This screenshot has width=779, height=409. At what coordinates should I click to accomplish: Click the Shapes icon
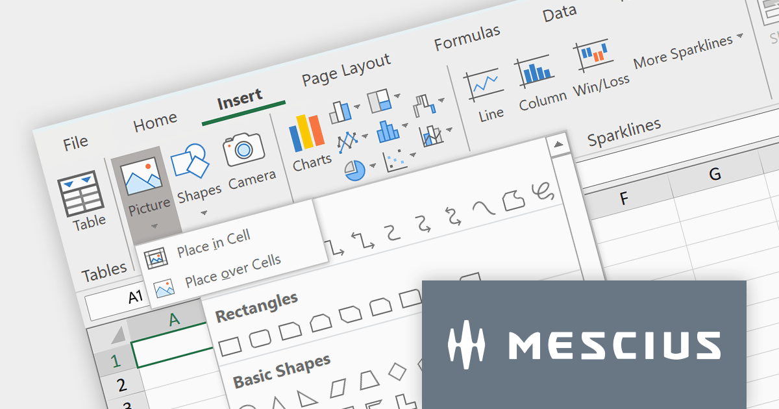(x=189, y=162)
